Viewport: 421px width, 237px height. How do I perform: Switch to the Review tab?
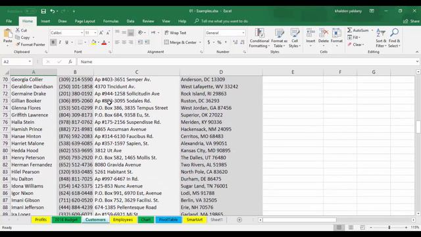pos(148,21)
